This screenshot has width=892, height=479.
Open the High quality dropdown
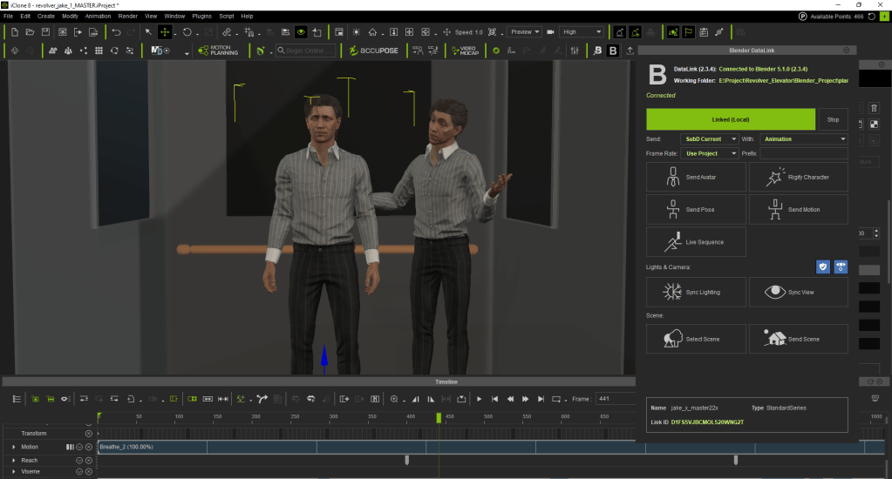582,32
